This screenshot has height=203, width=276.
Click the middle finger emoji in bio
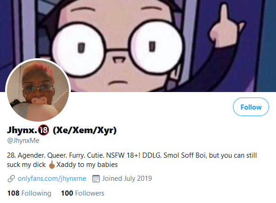pos(52,165)
